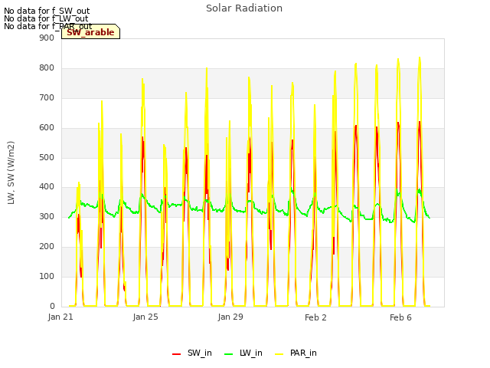Click the 'No data for f_LW_out' message
The height and width of the screenshot is (368, 490).
(46, 18)
